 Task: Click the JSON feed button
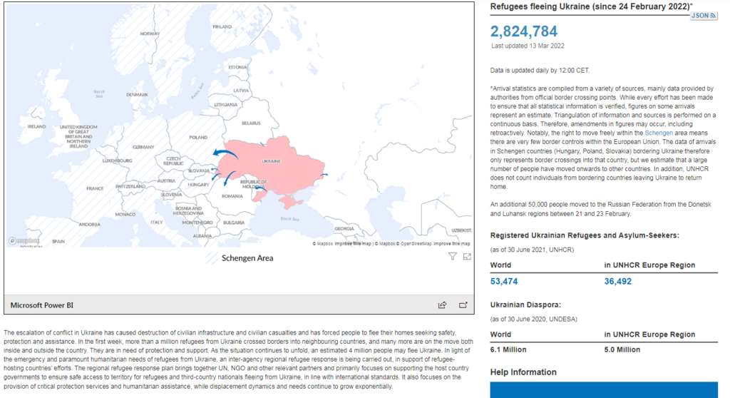click(x=704, y=16)
